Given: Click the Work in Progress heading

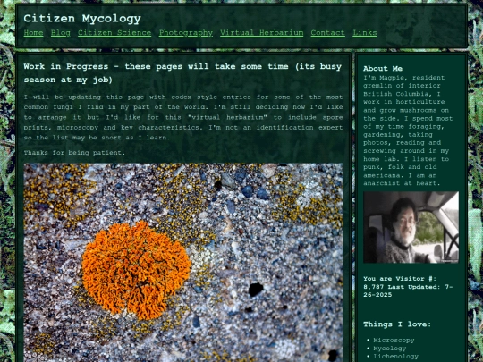Looking at the screenshot, I should (182, 73).
